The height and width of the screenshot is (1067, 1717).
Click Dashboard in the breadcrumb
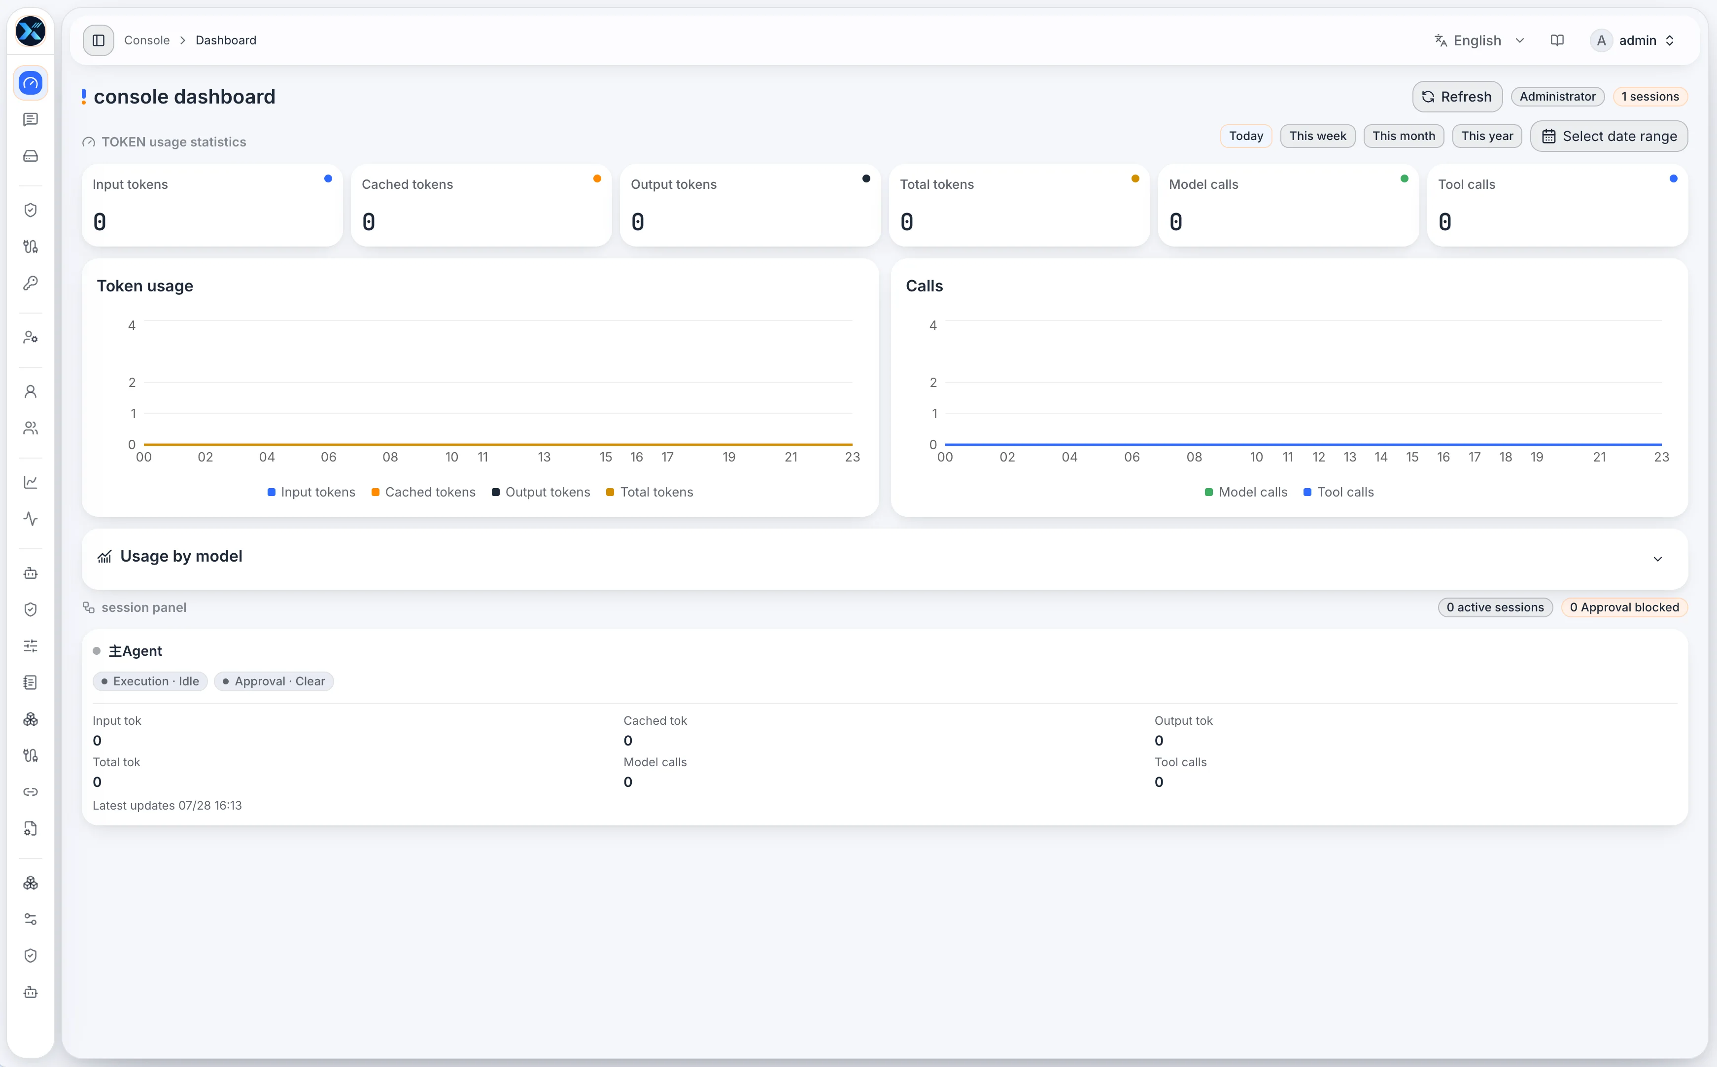coord(226,40)
